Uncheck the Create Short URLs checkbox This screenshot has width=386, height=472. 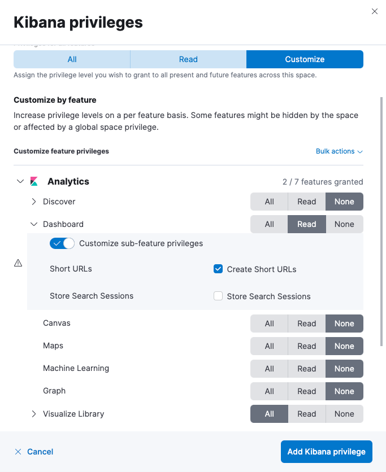pyautogui.click(x=218, y=269)
